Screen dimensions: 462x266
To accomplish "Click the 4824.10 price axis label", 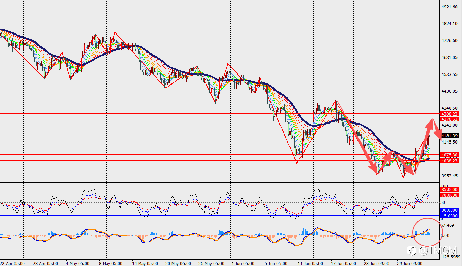I will [x=450, y=24].
